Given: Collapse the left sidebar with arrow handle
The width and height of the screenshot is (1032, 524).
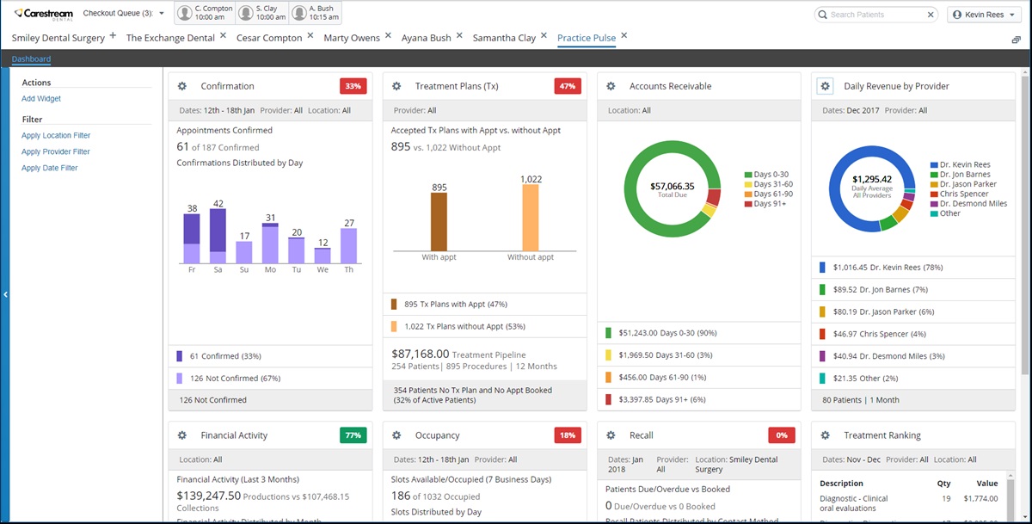Looking at the screenshot, I should (4, 294).
